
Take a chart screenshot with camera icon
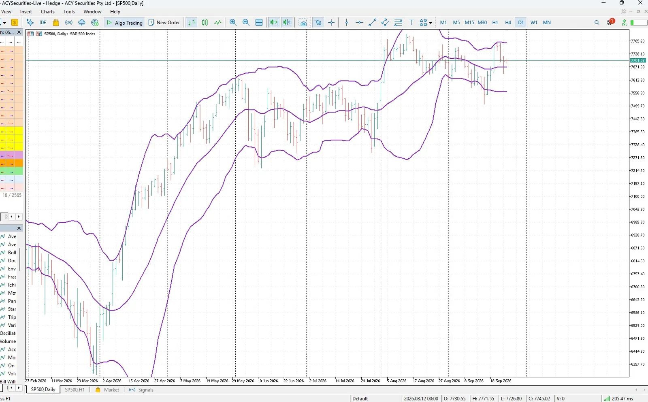[303, 23]
